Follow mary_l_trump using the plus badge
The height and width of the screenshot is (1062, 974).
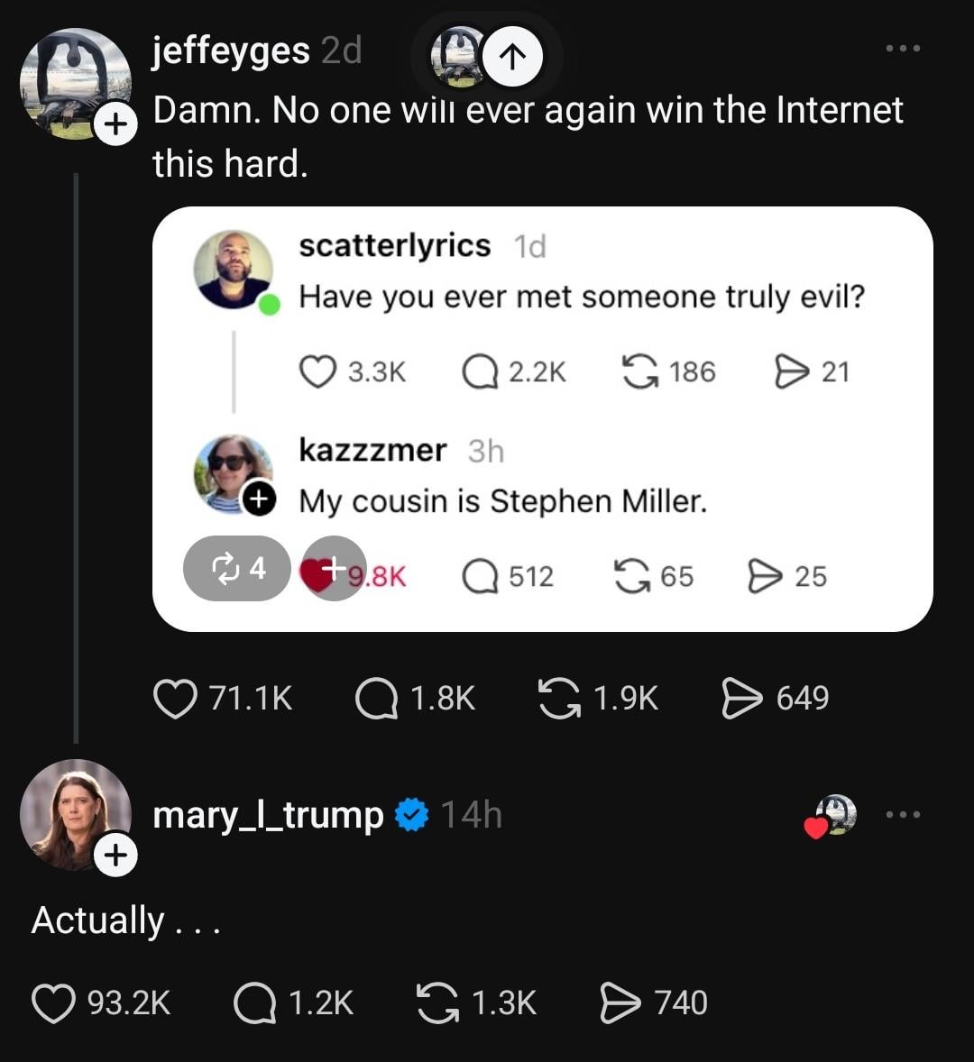point(115,855)
